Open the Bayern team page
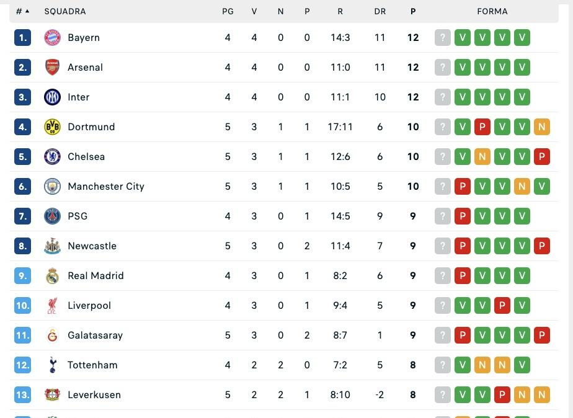 tap(84, 37)
